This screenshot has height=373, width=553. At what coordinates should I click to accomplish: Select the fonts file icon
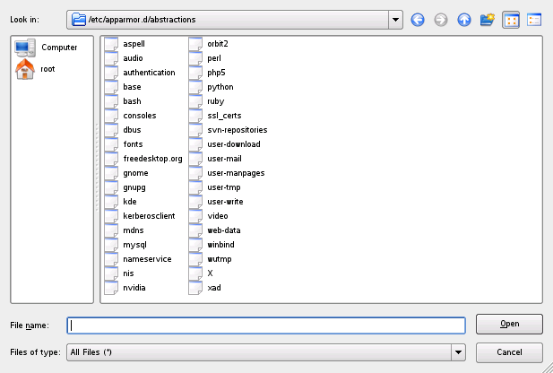(111, 144)
